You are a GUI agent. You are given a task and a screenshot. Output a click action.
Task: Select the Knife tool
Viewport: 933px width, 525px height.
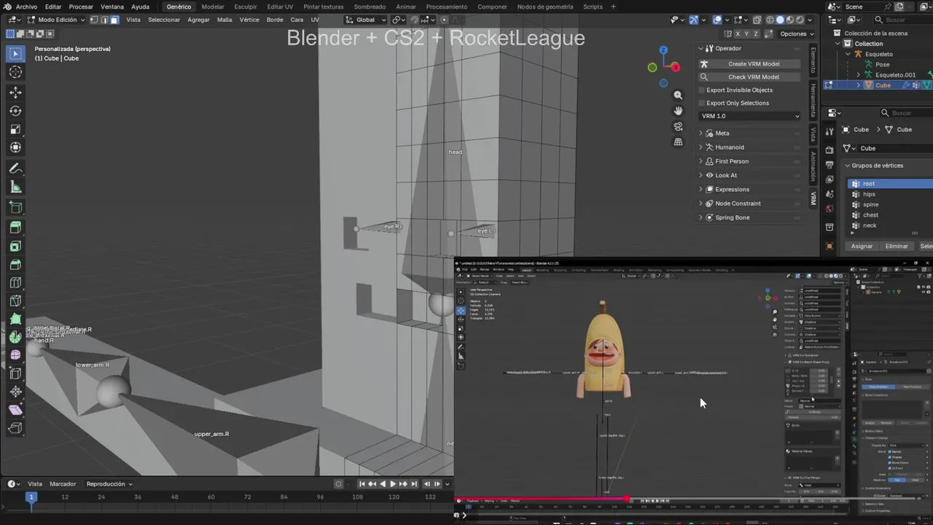(15, 301)
